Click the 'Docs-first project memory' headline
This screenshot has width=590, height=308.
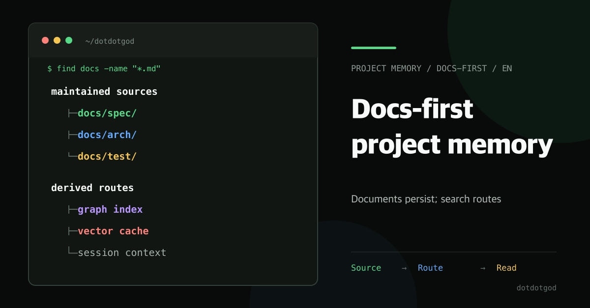[452, 127]
